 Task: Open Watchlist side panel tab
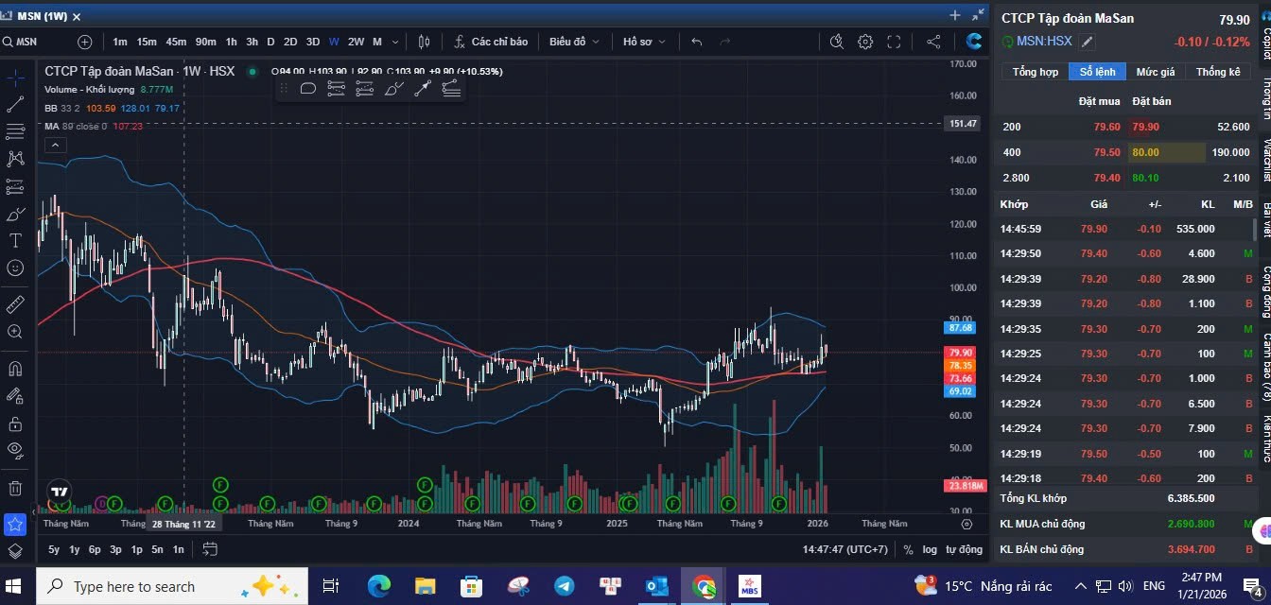click(1265, 159)
